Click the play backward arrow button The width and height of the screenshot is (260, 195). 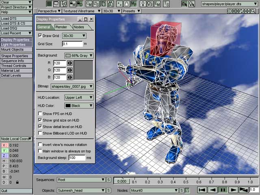pyautogui.click(x=212, y=190)
